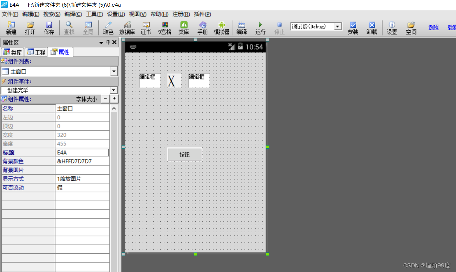Open the 属性区 panel dropdown arrow
The height and width of the screenshot is (272, 456).
click(102, 43)
